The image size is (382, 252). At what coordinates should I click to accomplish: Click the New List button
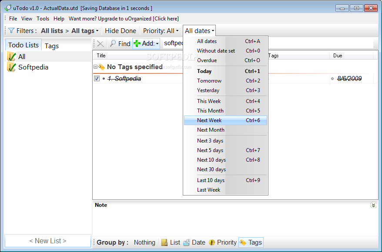click(48, 241)
